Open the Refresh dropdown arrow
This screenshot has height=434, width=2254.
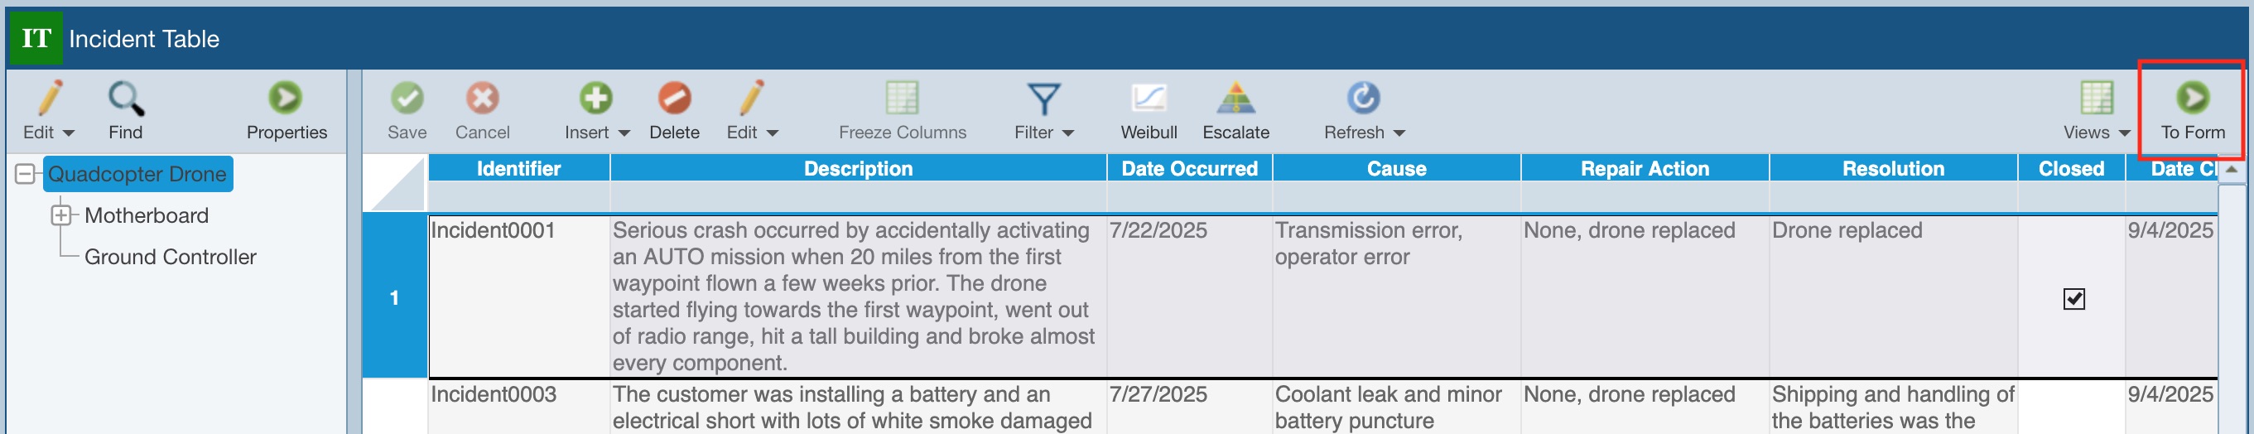point(1399,134)
